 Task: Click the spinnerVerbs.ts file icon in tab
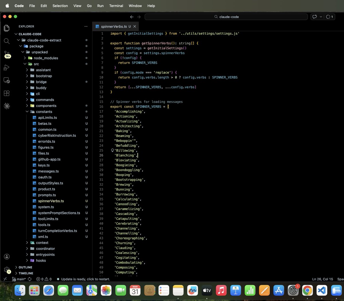click(x=97, y=27)
